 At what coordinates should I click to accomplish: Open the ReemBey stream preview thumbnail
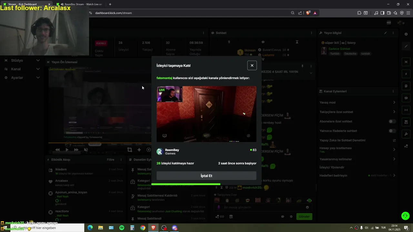[206, 114]
